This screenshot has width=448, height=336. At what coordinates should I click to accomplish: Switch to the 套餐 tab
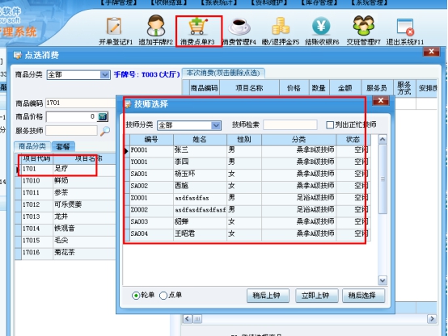[63, 147]
